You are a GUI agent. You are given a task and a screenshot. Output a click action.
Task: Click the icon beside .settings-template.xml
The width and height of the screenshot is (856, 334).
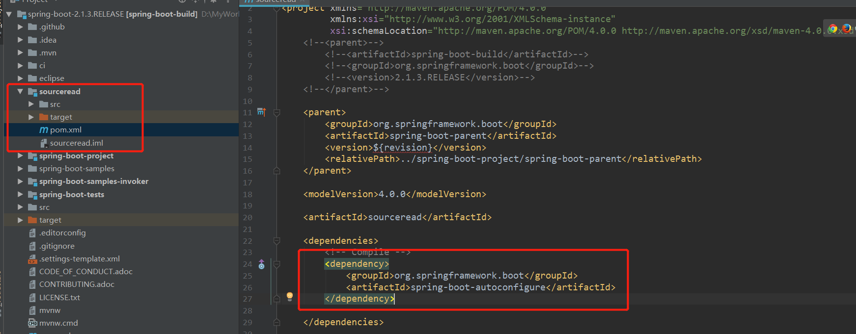32,259
